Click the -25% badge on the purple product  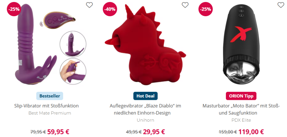click(x=14, y=9)
